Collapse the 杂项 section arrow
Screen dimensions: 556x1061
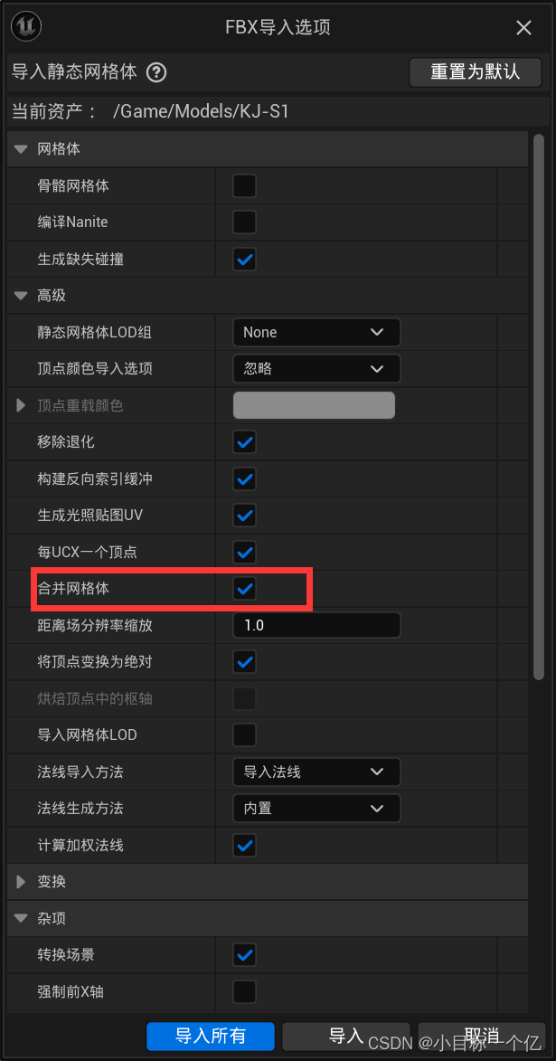tap(21, 918)
